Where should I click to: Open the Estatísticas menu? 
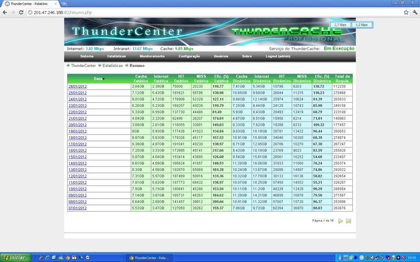[117, 56]
